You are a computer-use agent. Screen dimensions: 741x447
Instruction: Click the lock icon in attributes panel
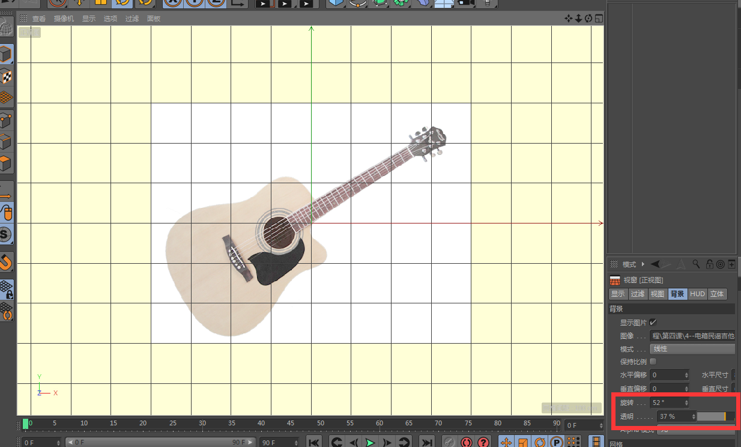pyautogui.click(x=709, y=264)
